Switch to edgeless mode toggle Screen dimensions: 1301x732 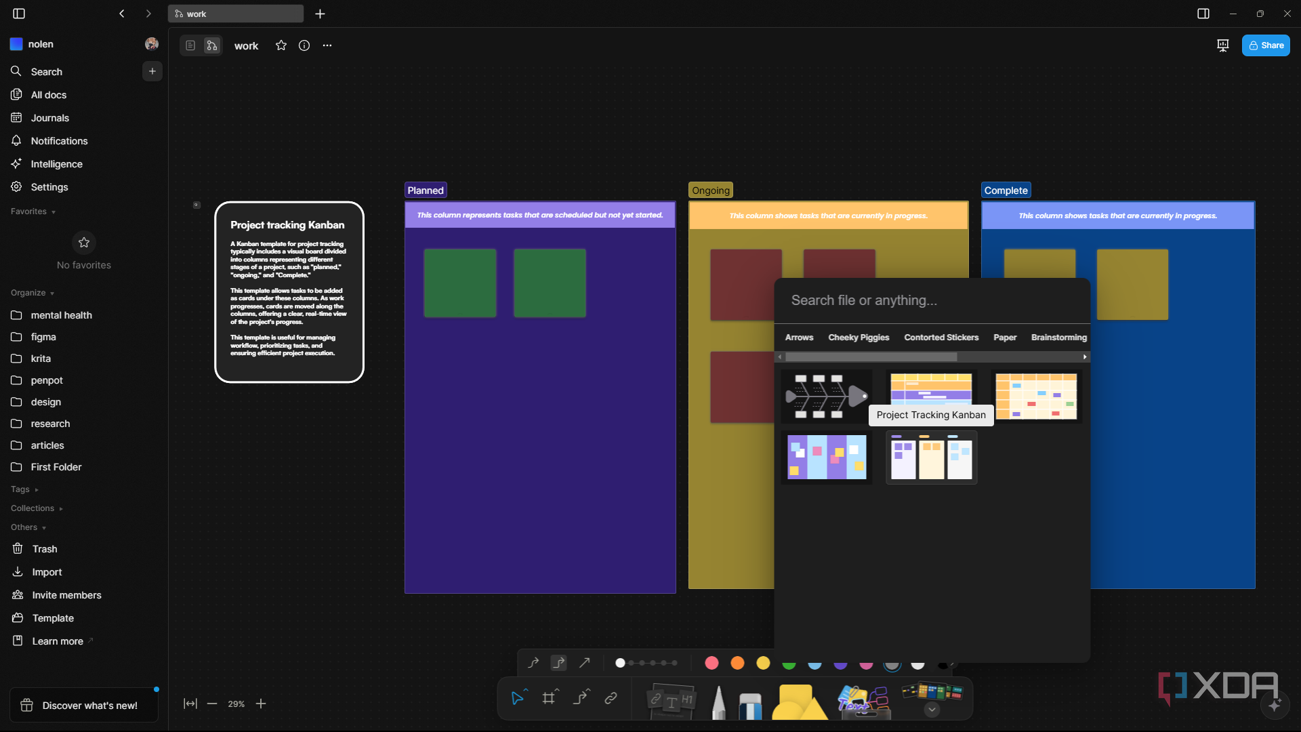tap(212, 45)
